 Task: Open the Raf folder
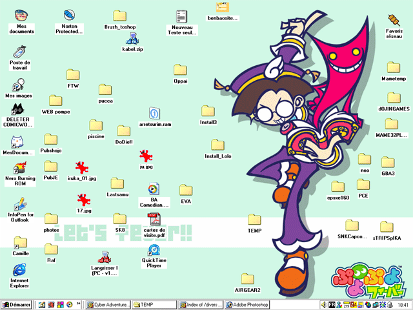(51, 250)
